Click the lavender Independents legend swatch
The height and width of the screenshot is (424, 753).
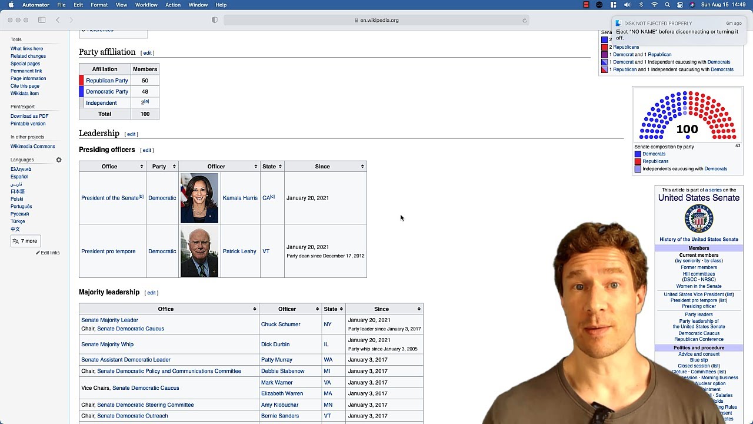pyautogui.click(x=638, y=169)
